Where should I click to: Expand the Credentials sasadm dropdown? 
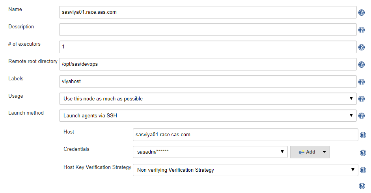(x=210, y=152)
